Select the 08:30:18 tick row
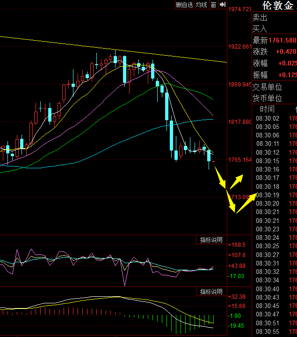 pos(276,186)
